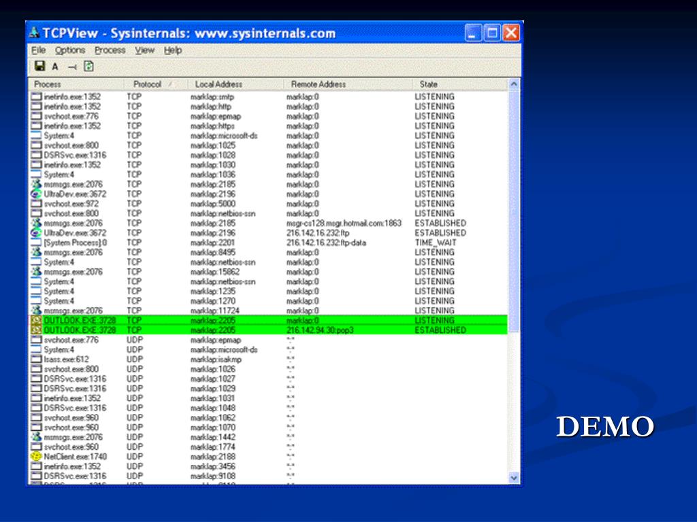The width and height of the screenshot is (697, 522).
Task: Click the marklap:2201 local address cell
Action: tap(212, 243)
